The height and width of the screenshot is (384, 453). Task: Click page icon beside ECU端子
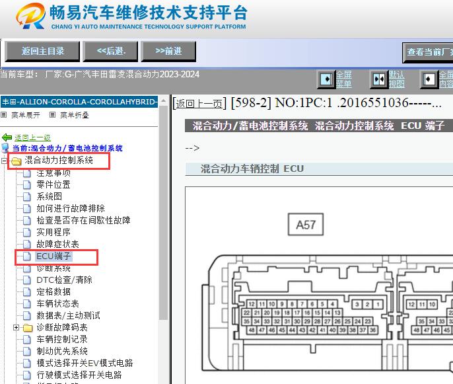click(27, 256)
